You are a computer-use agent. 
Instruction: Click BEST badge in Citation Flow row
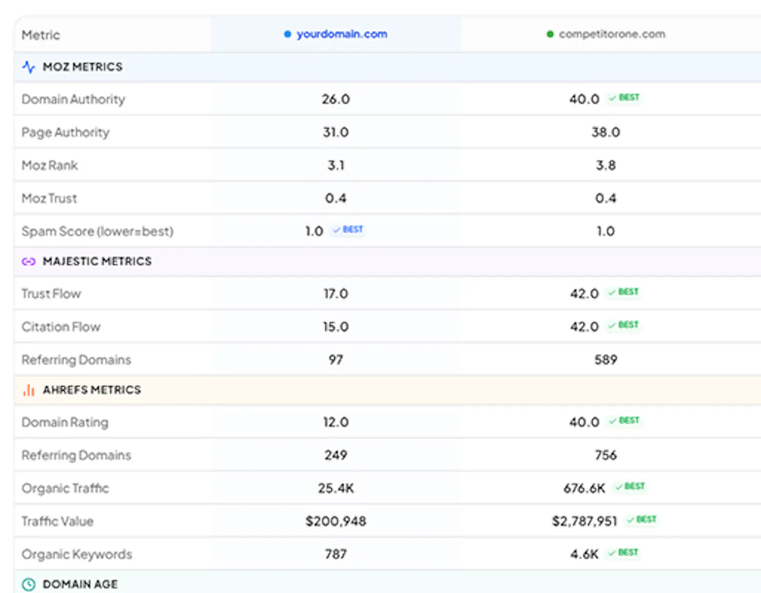[623, 325]
